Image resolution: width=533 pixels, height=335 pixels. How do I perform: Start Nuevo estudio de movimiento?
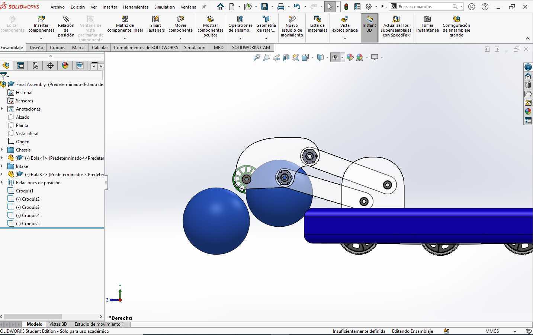click(x=292, y=26)
